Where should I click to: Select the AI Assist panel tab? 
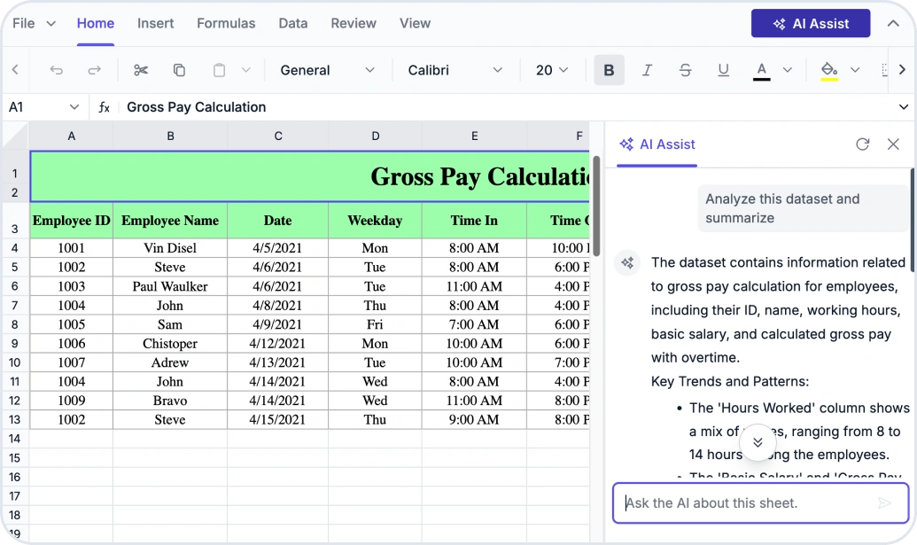coord(657,144)
